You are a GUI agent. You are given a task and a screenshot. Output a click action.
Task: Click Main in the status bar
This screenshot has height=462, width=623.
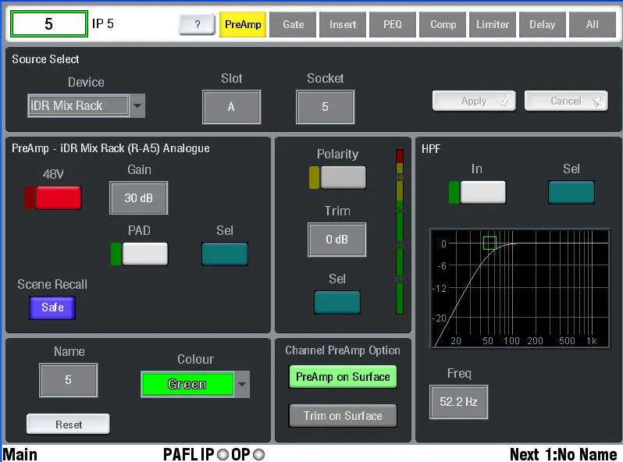tap(20, 454)
